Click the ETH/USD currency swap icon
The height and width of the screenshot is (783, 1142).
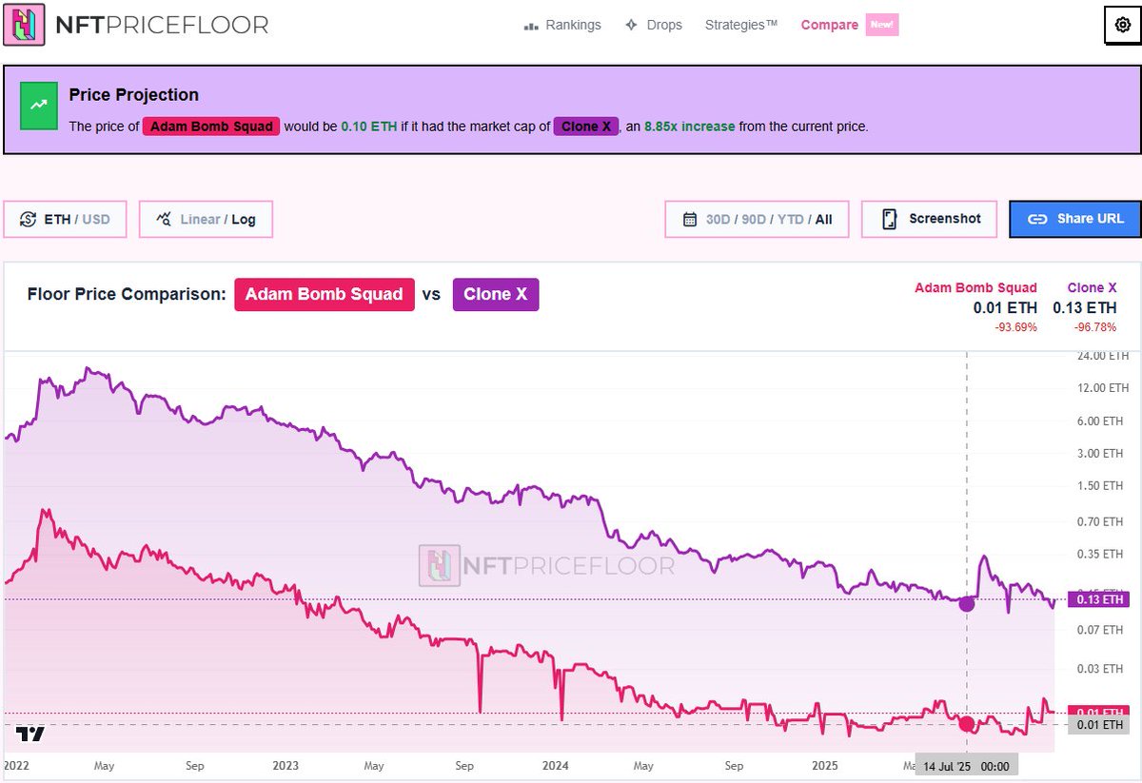28,219
